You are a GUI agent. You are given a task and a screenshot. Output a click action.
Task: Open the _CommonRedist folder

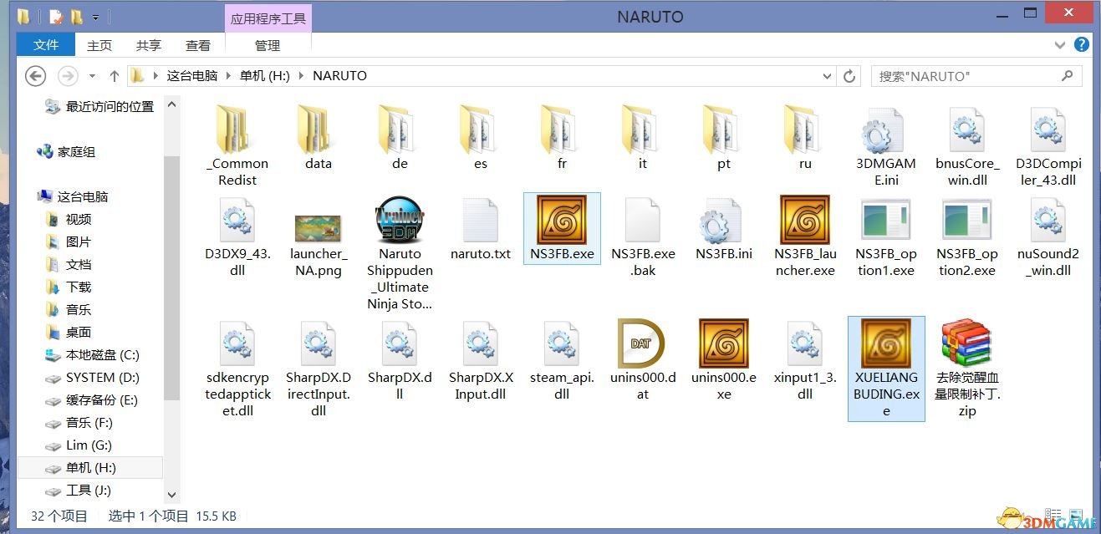[237, 145]
